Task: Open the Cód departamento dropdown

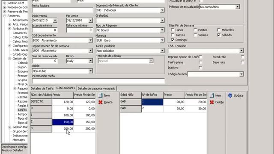Action: pyautogui.click(x=90, y=40)
